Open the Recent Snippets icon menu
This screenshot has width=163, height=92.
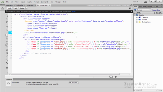(7, 60)
